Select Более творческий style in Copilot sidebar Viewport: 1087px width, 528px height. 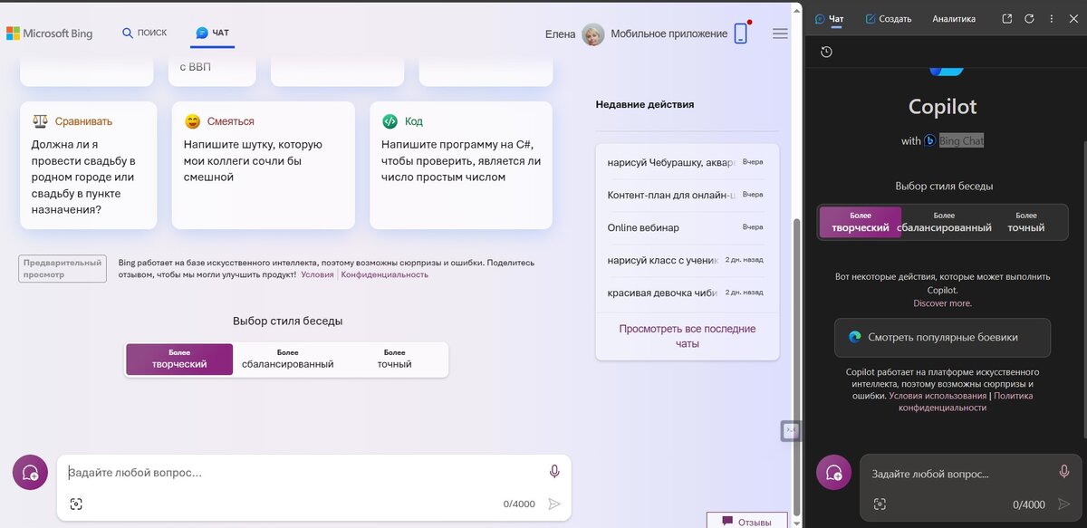pyautogui.click(x=861, y=222)
